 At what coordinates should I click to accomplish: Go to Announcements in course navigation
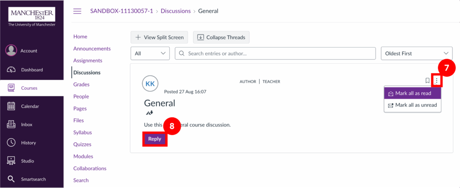(92, 48)
